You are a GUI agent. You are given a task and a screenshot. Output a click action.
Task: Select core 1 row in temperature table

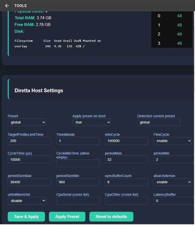[x=172, y=25]
